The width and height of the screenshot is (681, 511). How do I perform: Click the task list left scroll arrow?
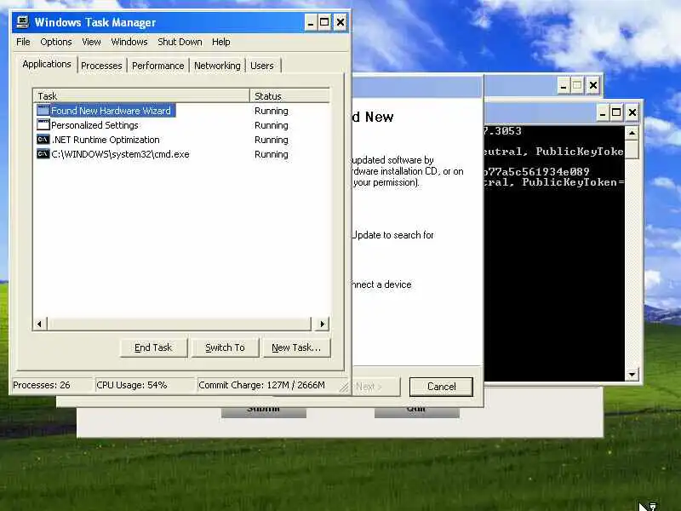tap(40, 324)
